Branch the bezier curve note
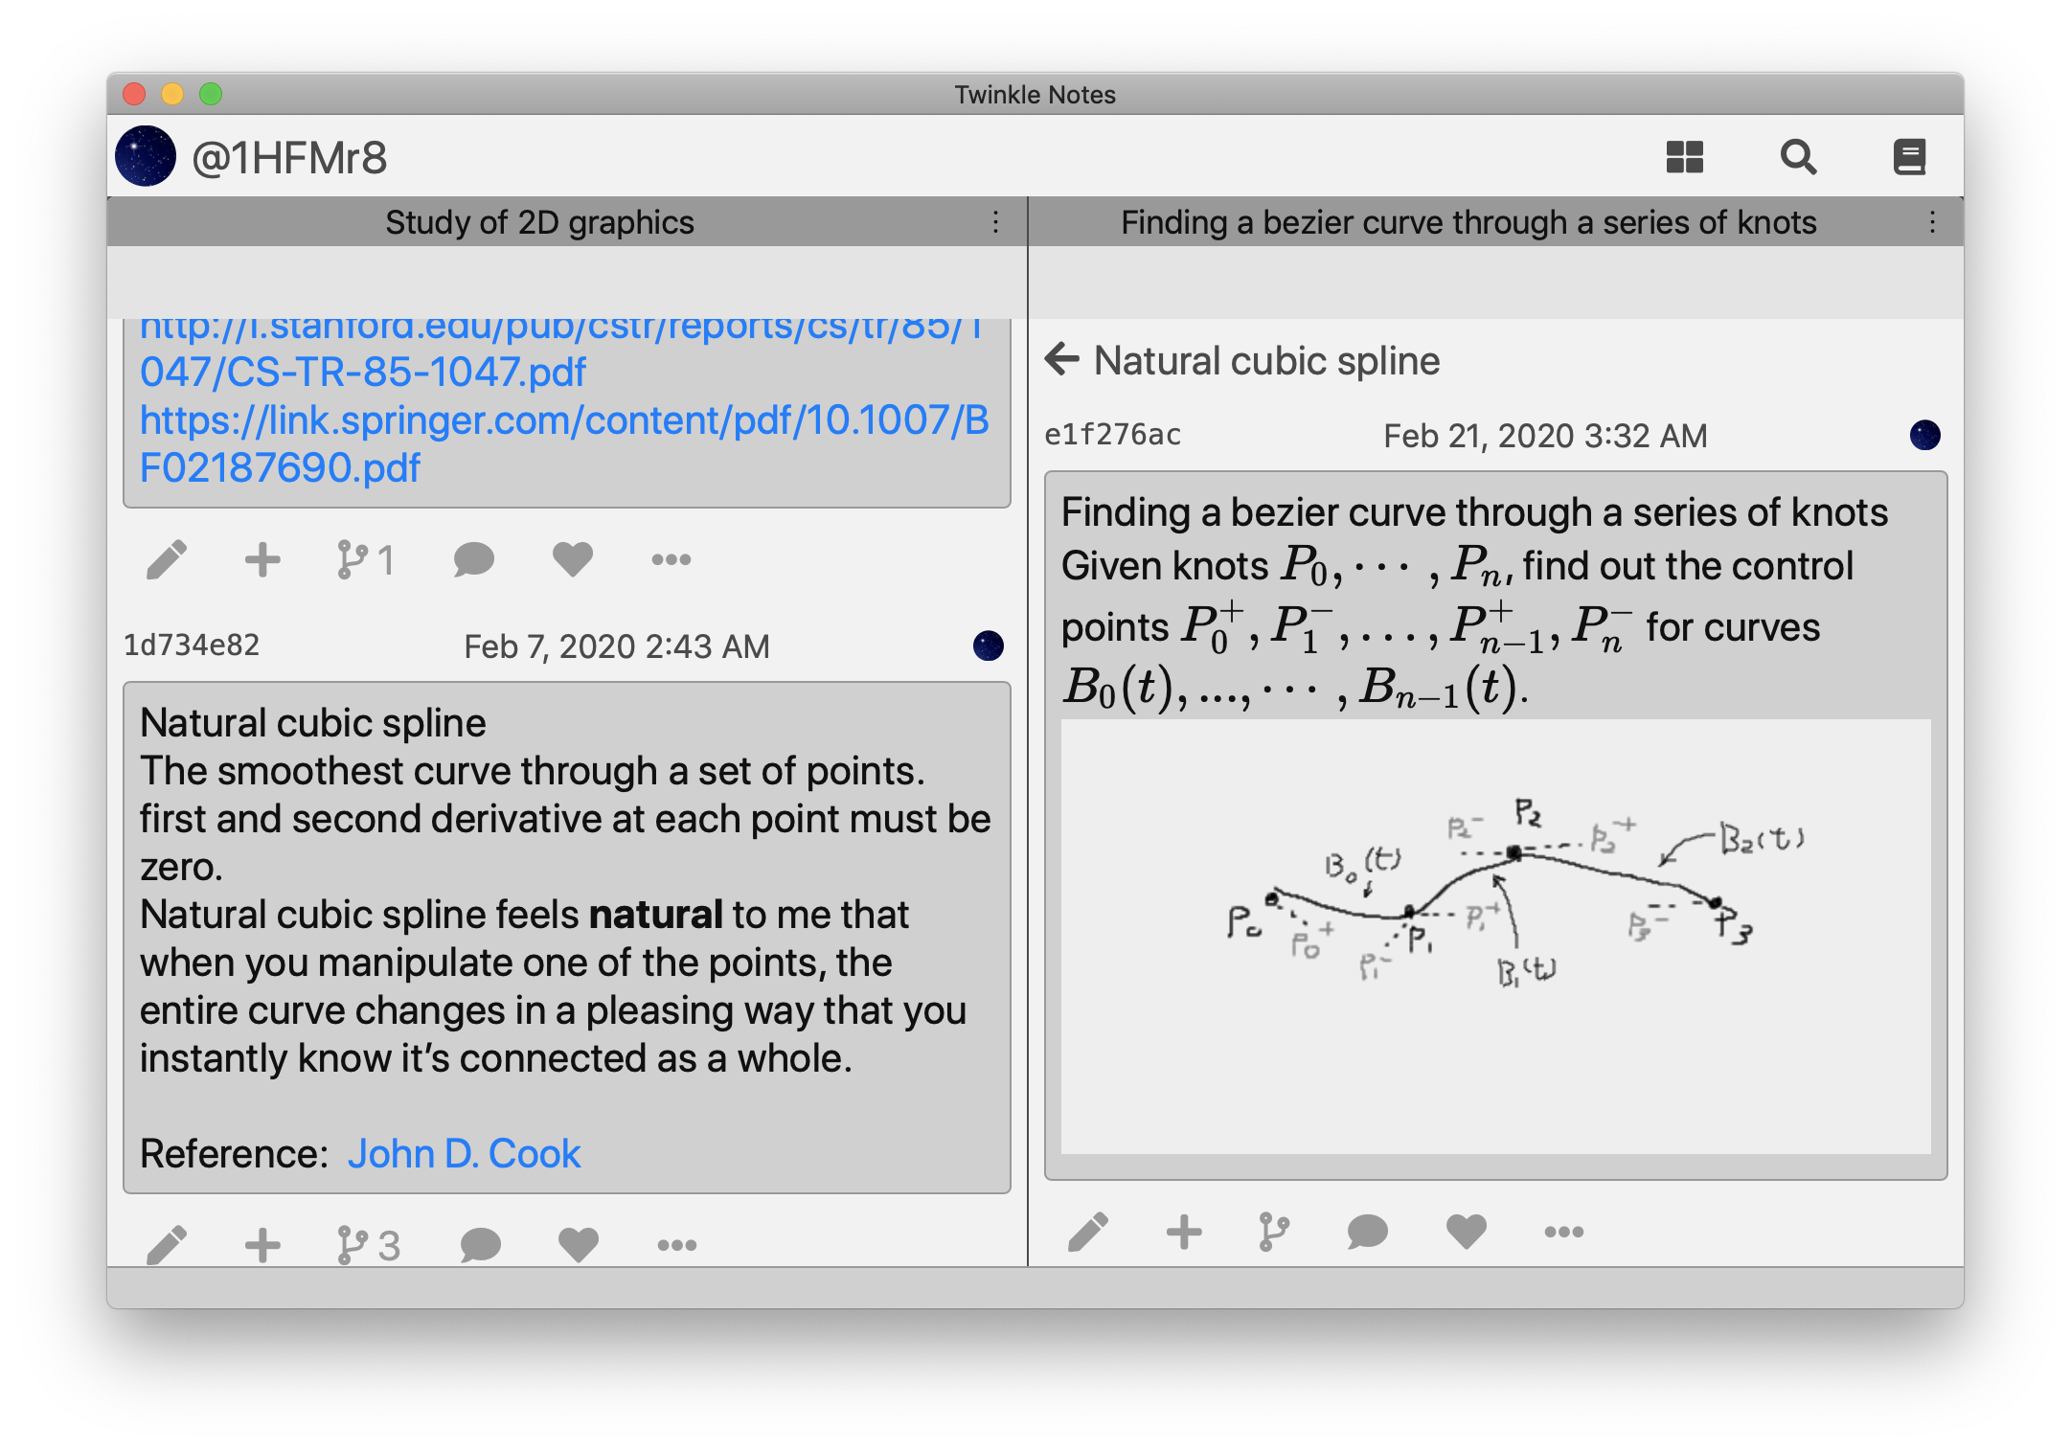This screenshot has height=1450, width=2071. point(1274,1232)
